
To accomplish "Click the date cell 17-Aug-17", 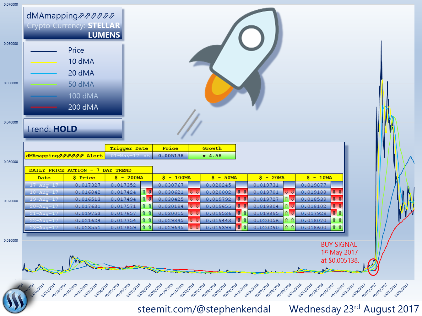I will [x=44, y=185].
